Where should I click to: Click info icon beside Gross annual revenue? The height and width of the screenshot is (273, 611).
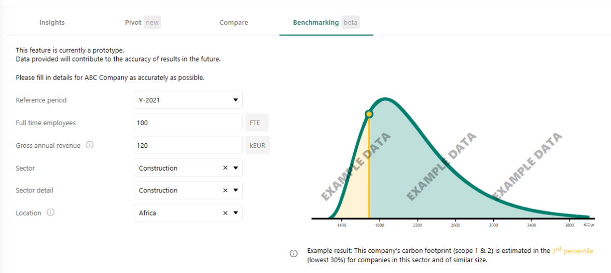pyautogui.click(x=89, y=145)
